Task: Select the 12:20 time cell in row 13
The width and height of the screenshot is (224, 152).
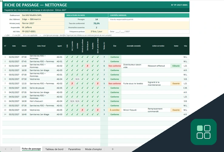Action: [x=24, y=110]
